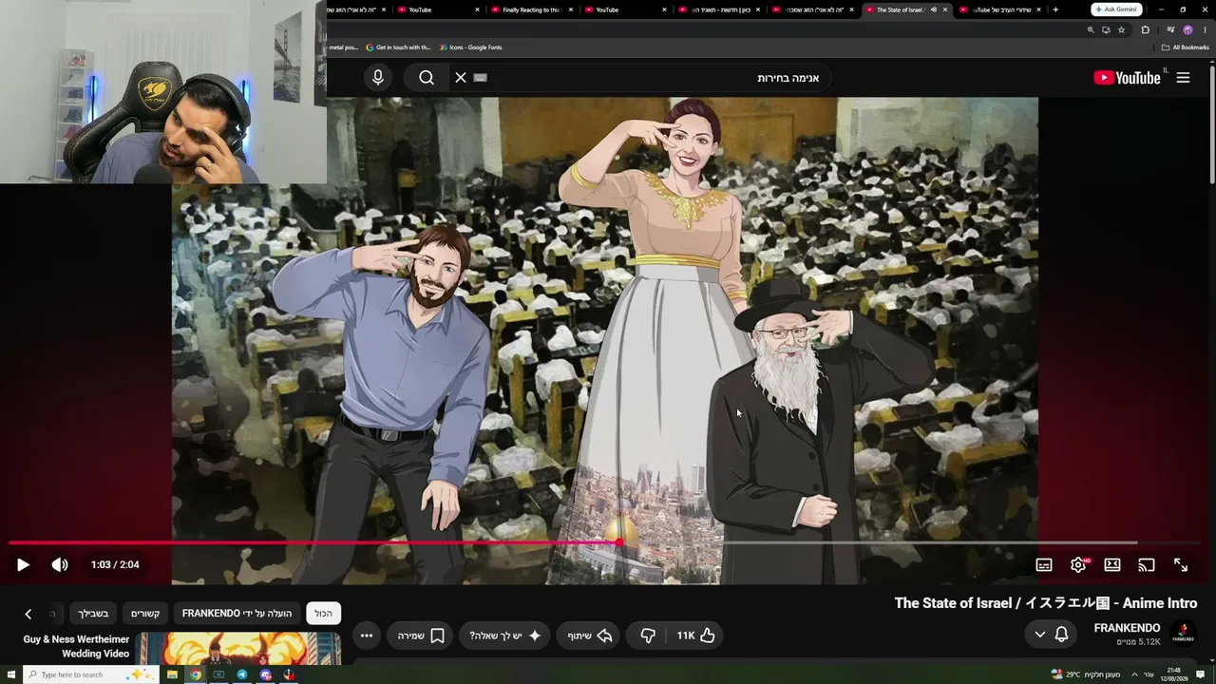
Task: Open the taskbar weather widget
Action: (x=1085, y=674)
